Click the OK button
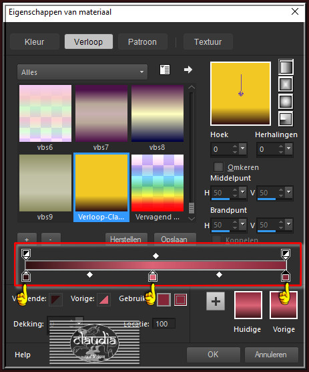Screen dimensions: 309x372 (213, 355)
